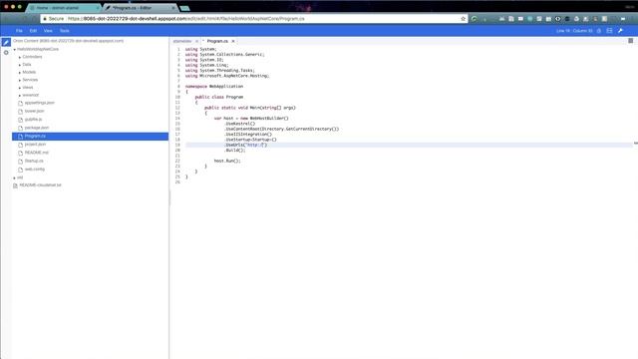Image resolution: width=638 pixels, height=359 pixels.
Task: Click file icon next to Program.cs in tree
Action: click(20, 136)
